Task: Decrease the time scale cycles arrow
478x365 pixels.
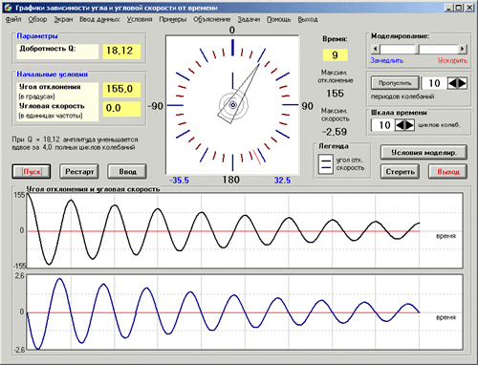Action: pos(400,125)
